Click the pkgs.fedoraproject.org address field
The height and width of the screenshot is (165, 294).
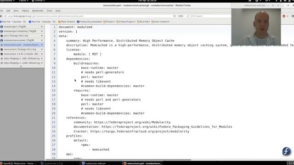click(x=90, y=16)
